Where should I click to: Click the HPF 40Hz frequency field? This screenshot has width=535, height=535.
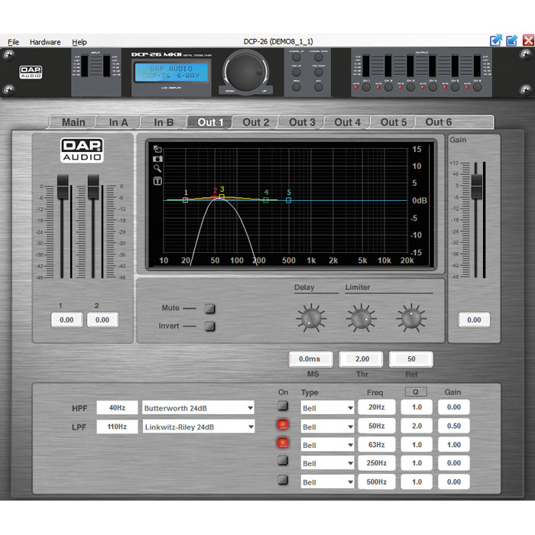(117, 408)
